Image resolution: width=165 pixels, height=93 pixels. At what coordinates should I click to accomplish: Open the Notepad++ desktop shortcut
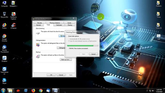pos(13,4)
